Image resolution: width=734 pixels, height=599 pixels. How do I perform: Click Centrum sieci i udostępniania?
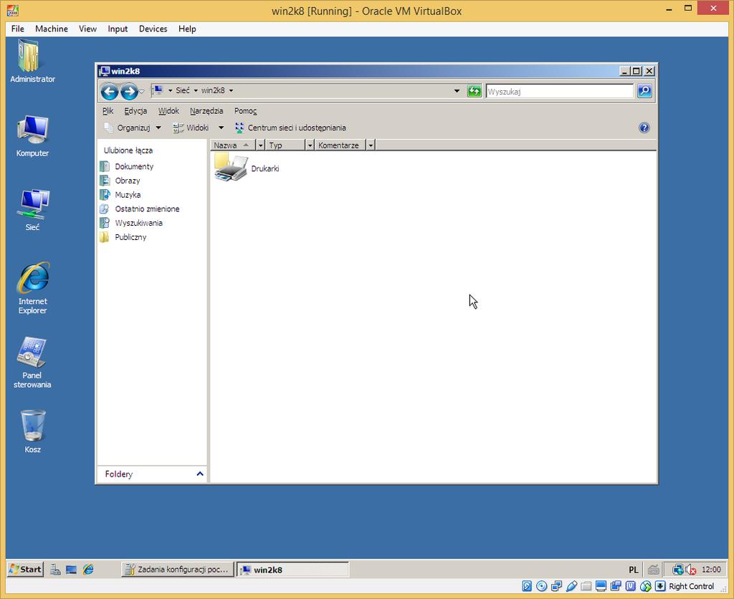click(290, 128)
